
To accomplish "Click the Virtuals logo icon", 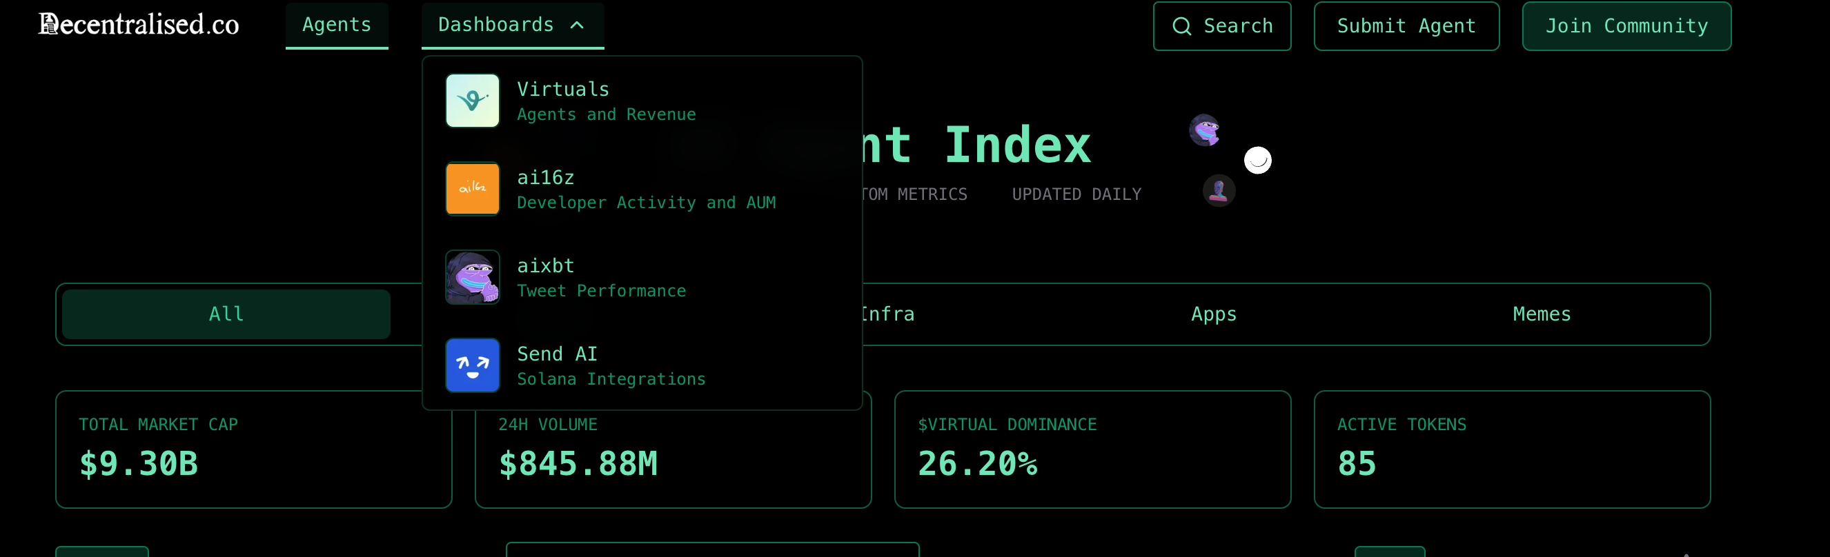I will tap(473, 101).
